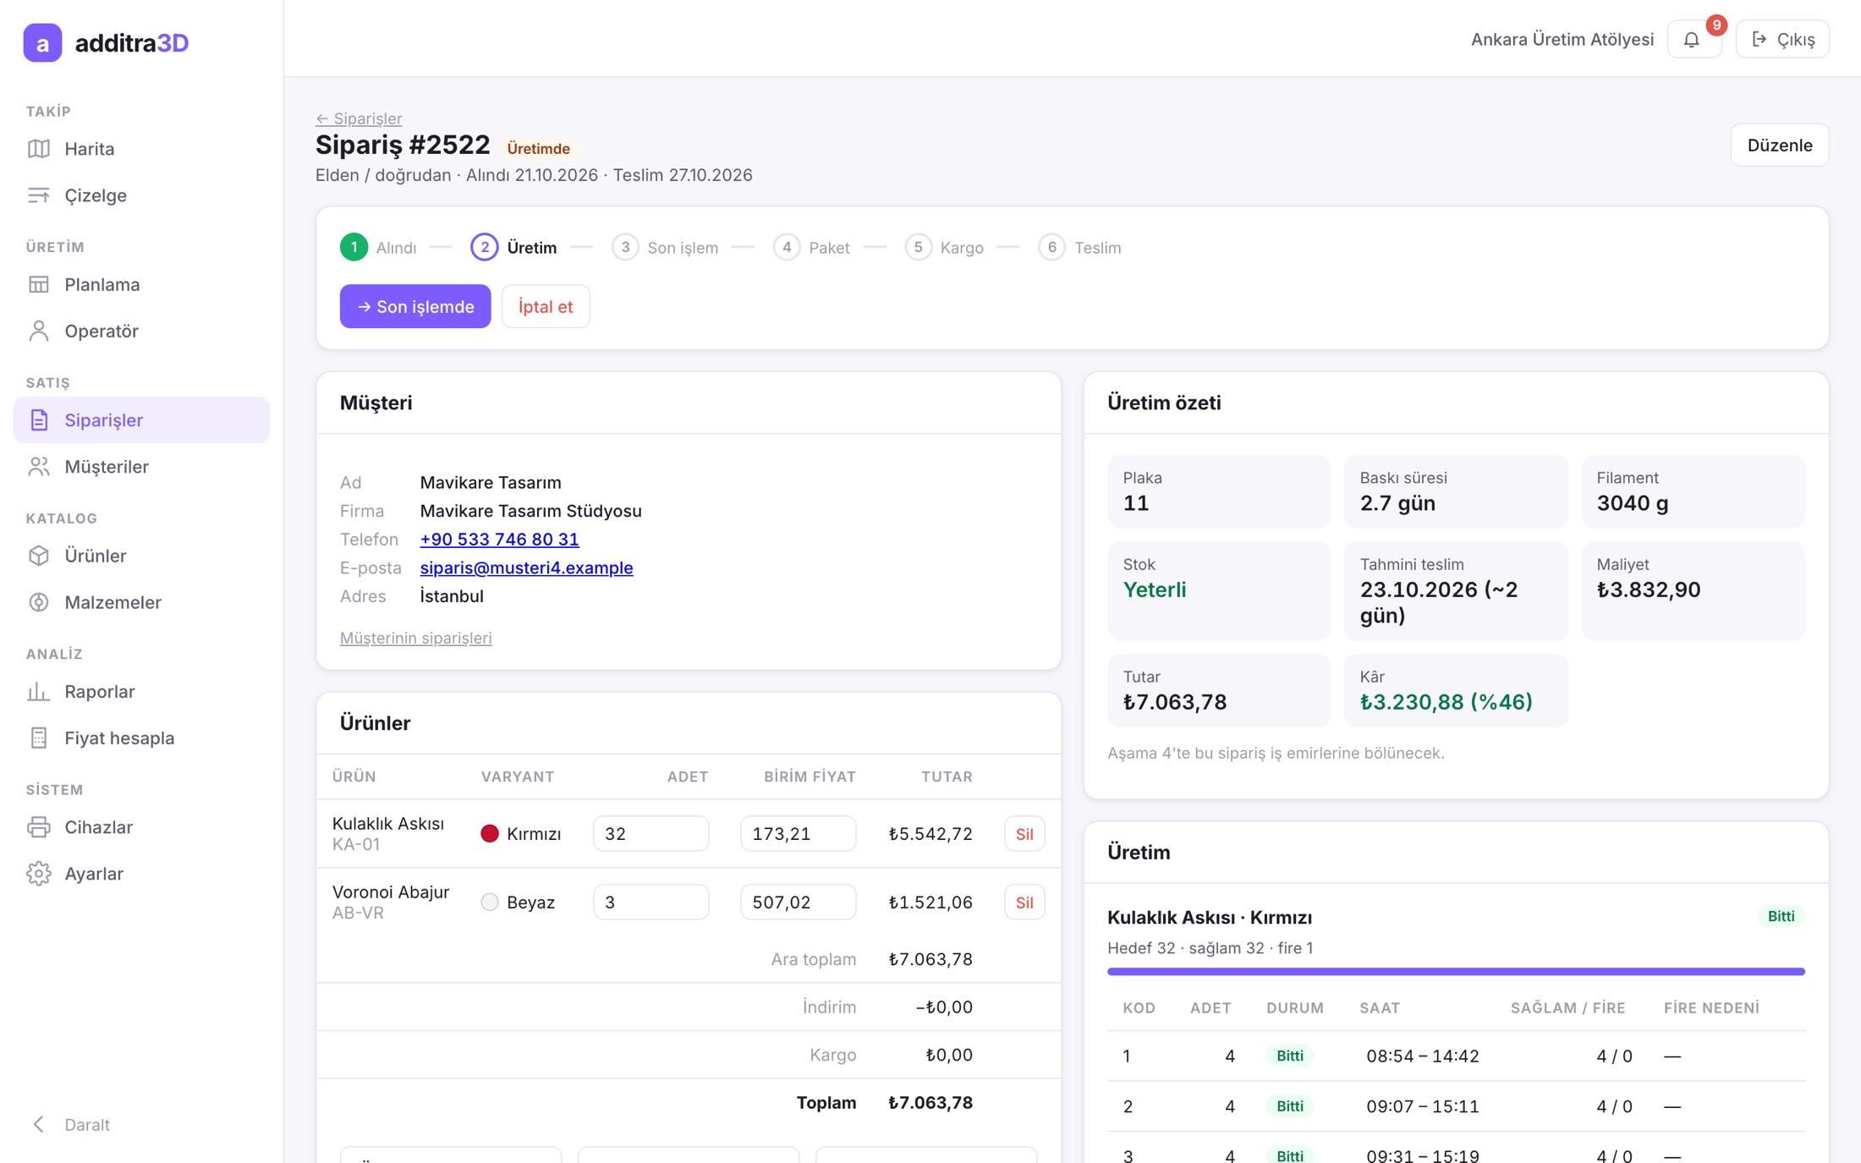Image resolution: width=1861 pixels, height=1163 pixels.
Task: Open the Cihazlar printer icon
Action: point(39,827)
